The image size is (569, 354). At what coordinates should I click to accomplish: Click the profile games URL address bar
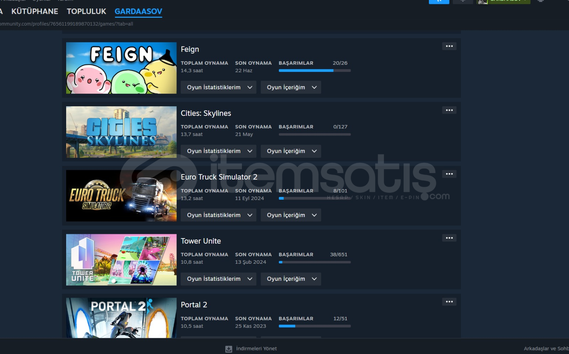point(67,24)
